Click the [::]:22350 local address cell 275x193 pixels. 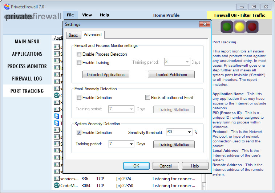pyautogui.click(x=125, y=186)
